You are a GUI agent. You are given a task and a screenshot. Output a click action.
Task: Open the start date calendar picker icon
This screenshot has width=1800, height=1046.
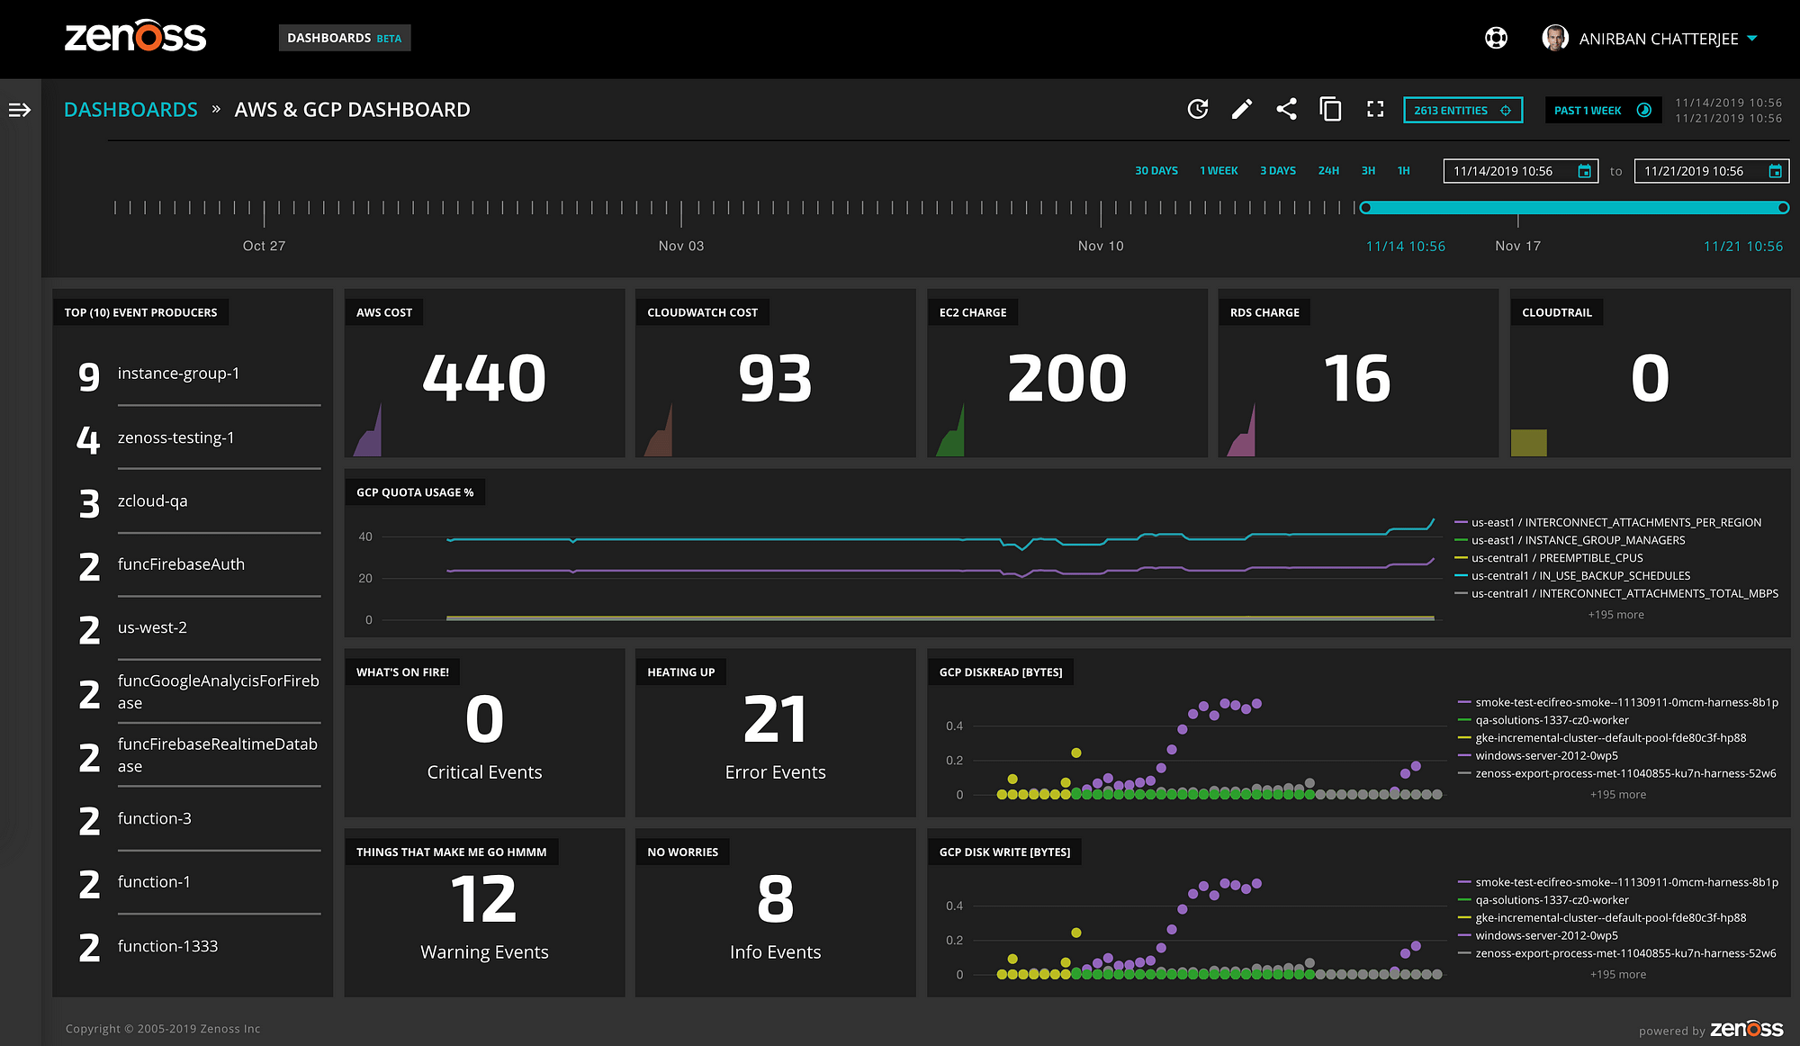tap(1585, 171)
